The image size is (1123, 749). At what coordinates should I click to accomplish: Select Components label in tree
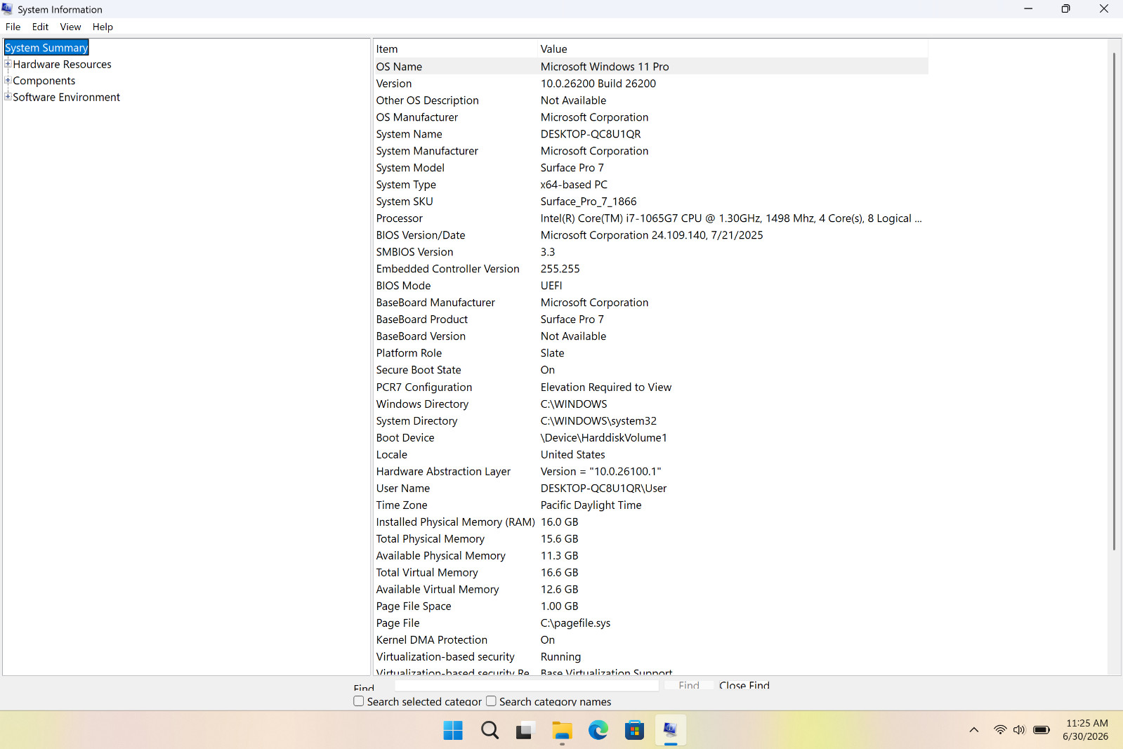(x=44, y=81)
